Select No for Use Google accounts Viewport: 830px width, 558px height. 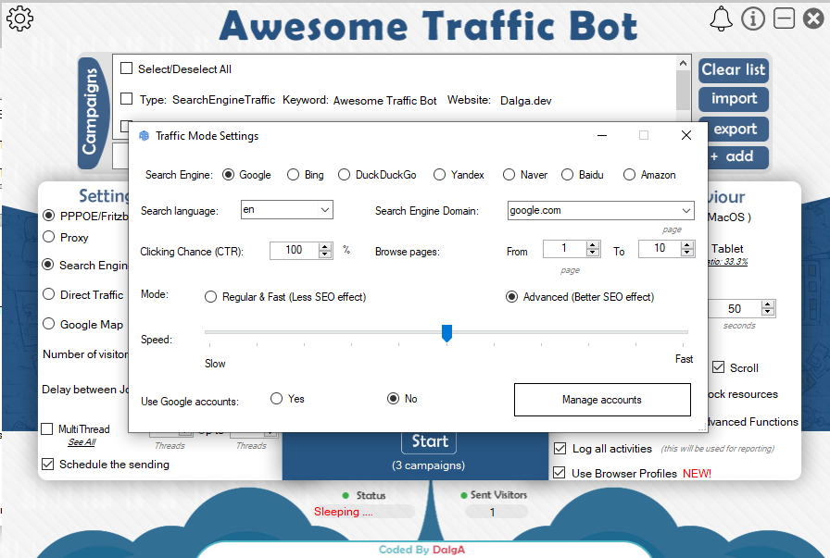(x=393, y=398)
